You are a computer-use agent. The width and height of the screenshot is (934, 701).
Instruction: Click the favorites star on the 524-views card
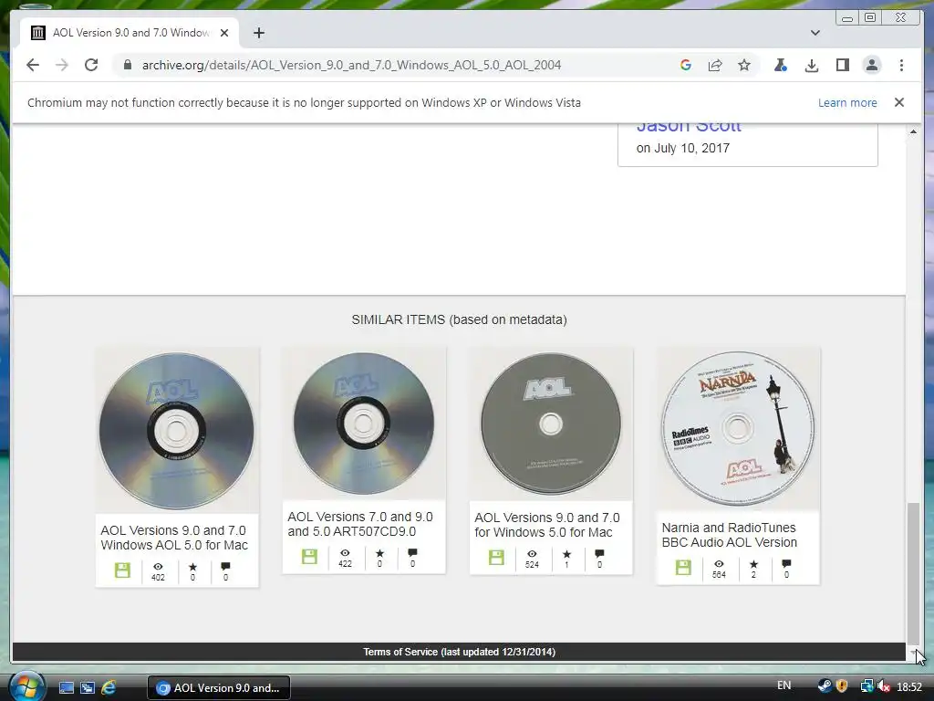(566, 554)
